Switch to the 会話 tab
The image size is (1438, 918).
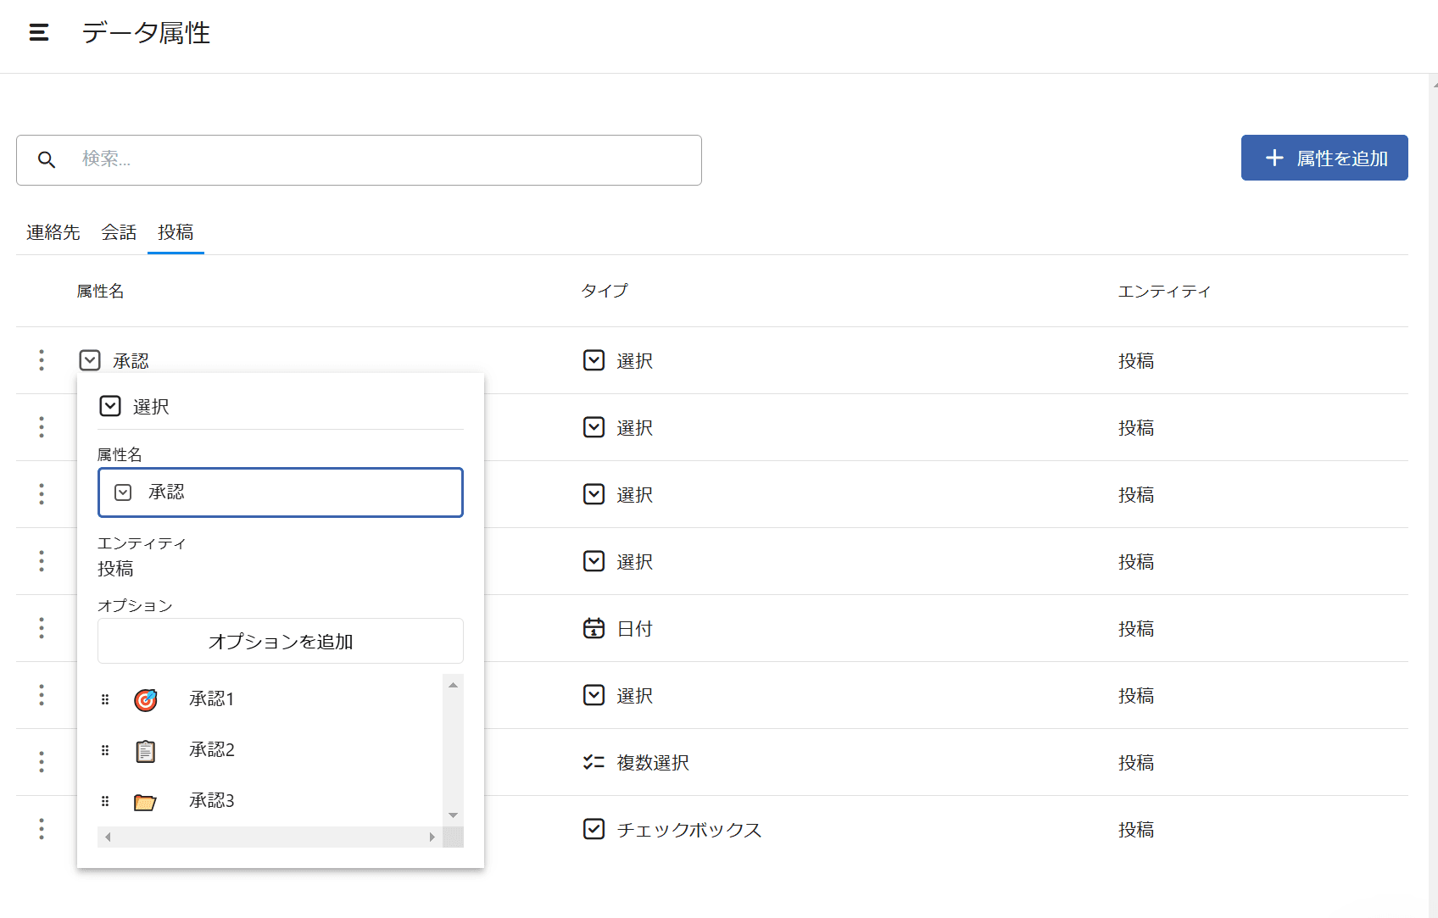[x=119, y=232]
